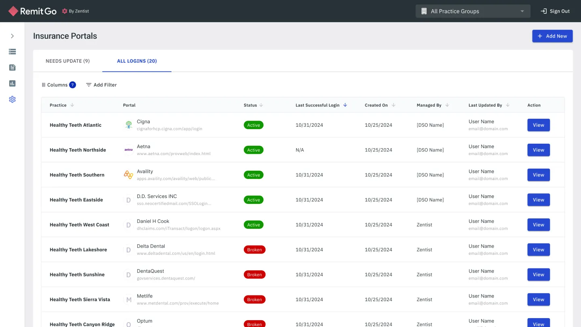The image size is (581, 327).
Task: Click the Sign Out button
Action: 555,11
